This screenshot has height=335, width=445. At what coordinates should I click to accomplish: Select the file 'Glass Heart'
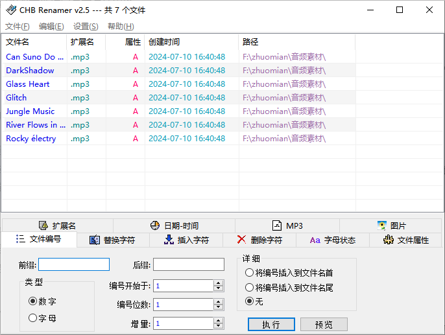28,84
